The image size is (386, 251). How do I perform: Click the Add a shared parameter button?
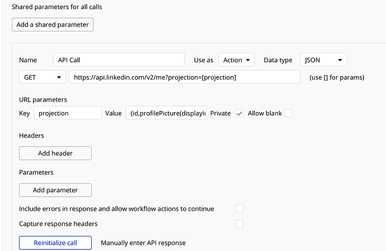coord(53,25)
